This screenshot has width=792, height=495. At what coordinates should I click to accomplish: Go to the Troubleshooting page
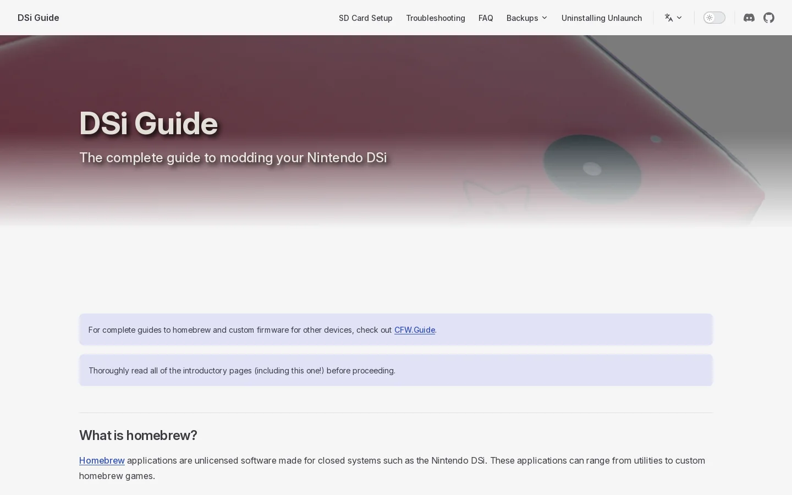pyautogui.click(x=436, y=18)
